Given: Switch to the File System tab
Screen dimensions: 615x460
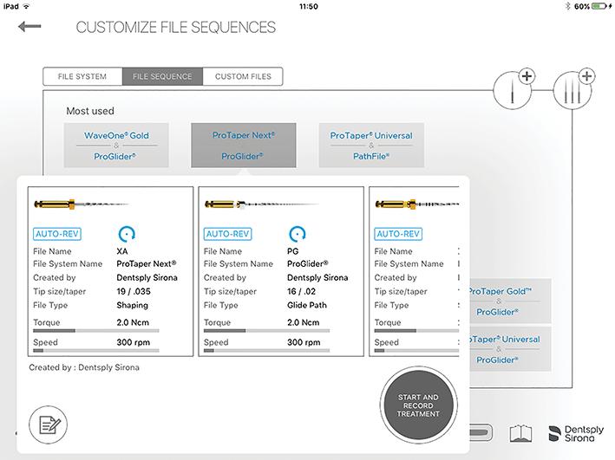Looking at the screenshot, I should pos(82,76).
